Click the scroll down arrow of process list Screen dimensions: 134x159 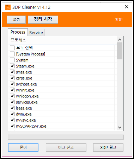tap(120, 128)
